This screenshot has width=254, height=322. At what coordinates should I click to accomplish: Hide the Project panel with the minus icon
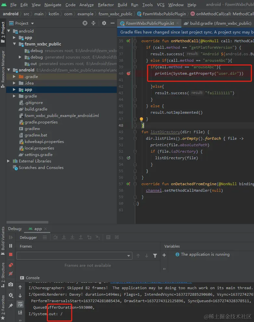(x=113, y=23)
